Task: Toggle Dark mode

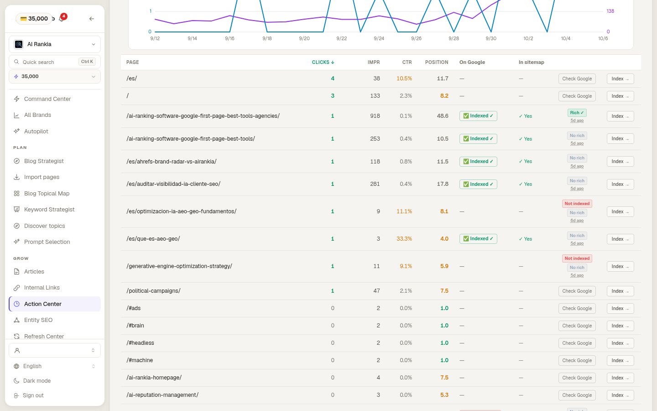Action: tap(55, 381)
